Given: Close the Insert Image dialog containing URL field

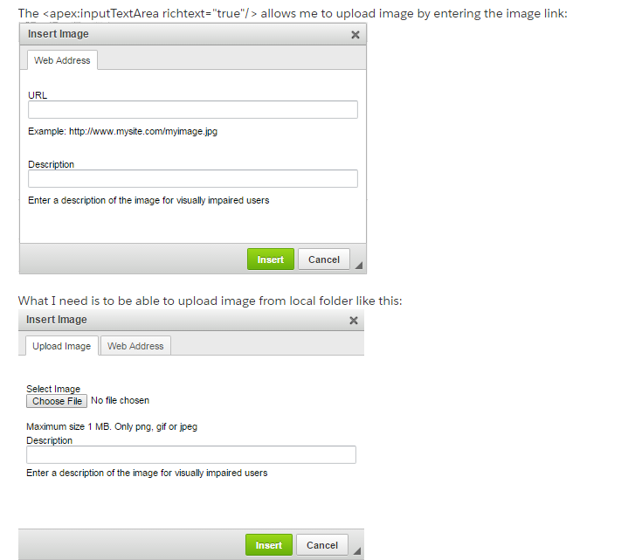Looking at the screenshot, I should pyautogui.click(x=355, y=35).
